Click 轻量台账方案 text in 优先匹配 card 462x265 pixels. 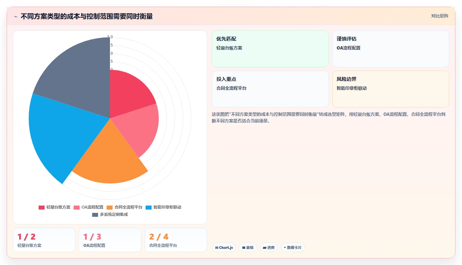[229, 48]
